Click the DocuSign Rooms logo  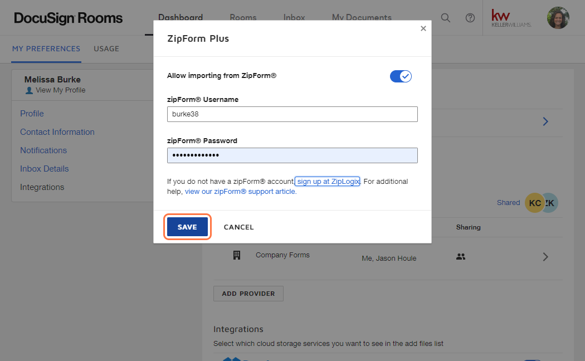coord(69,18)
